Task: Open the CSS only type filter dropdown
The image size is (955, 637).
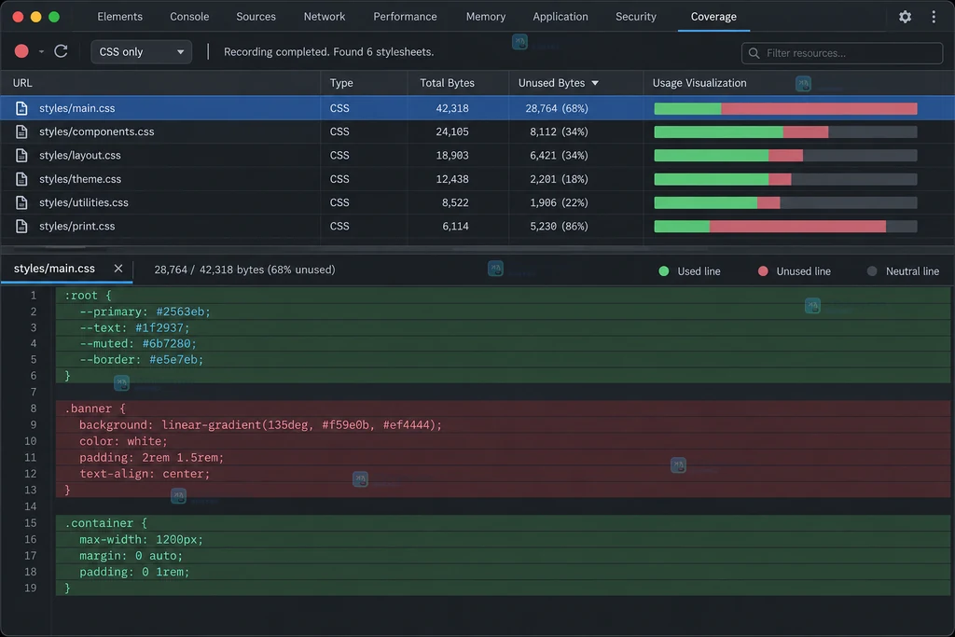Action: 142,52
